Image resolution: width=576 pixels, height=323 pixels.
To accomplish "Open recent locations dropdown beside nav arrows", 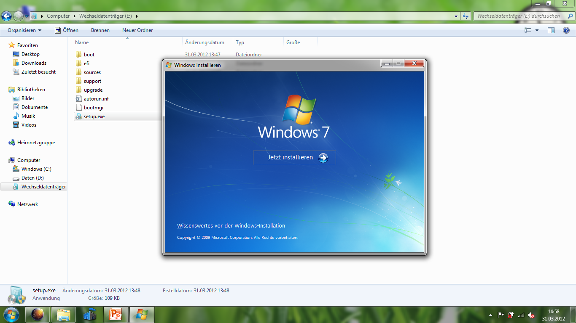I will [x=27, y=16].
